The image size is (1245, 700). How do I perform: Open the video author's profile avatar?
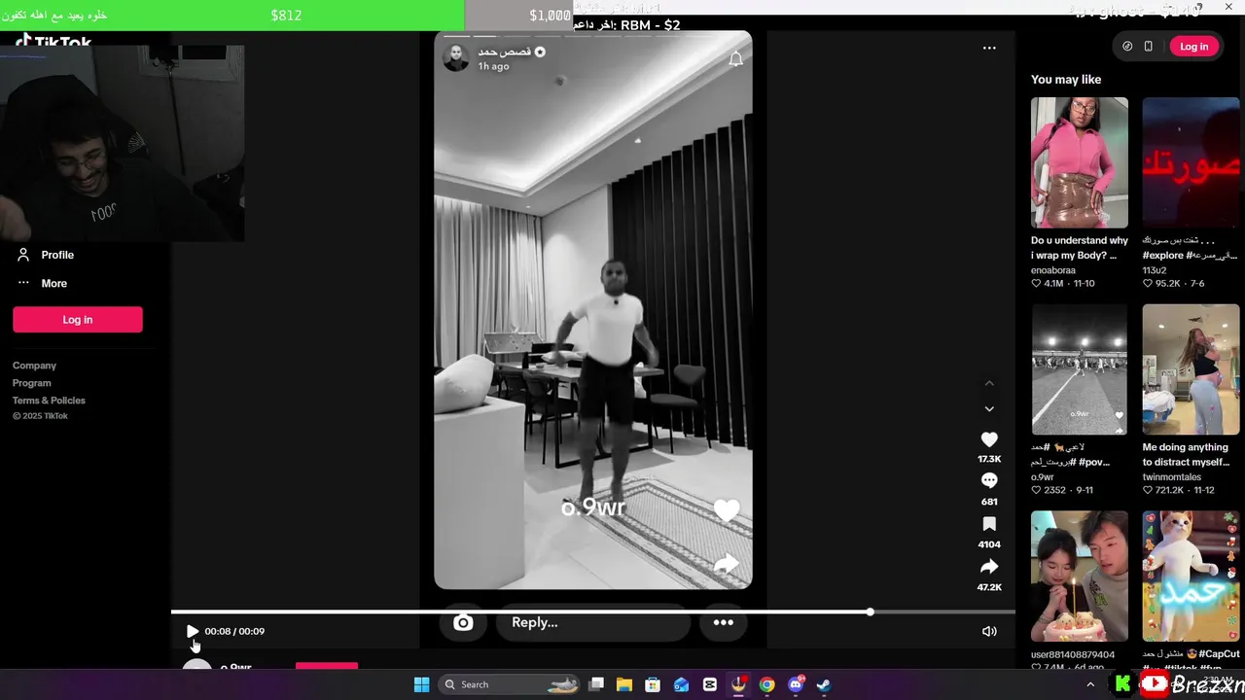pos(456,57)
